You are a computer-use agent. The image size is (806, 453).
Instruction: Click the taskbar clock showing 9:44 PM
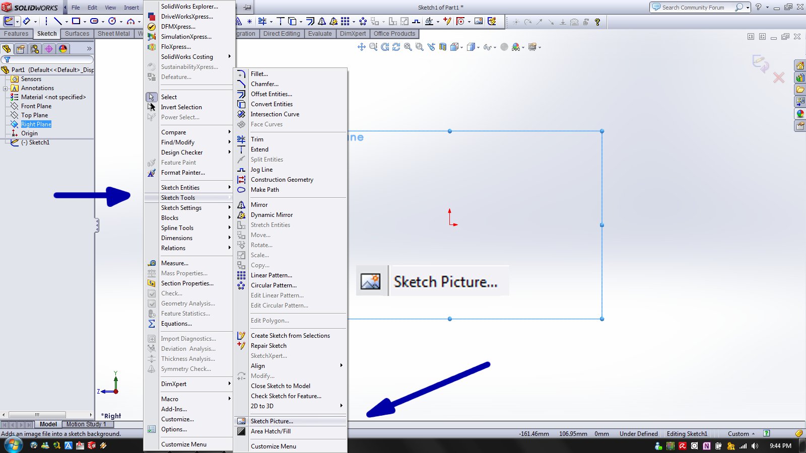(x=780, y=446)
